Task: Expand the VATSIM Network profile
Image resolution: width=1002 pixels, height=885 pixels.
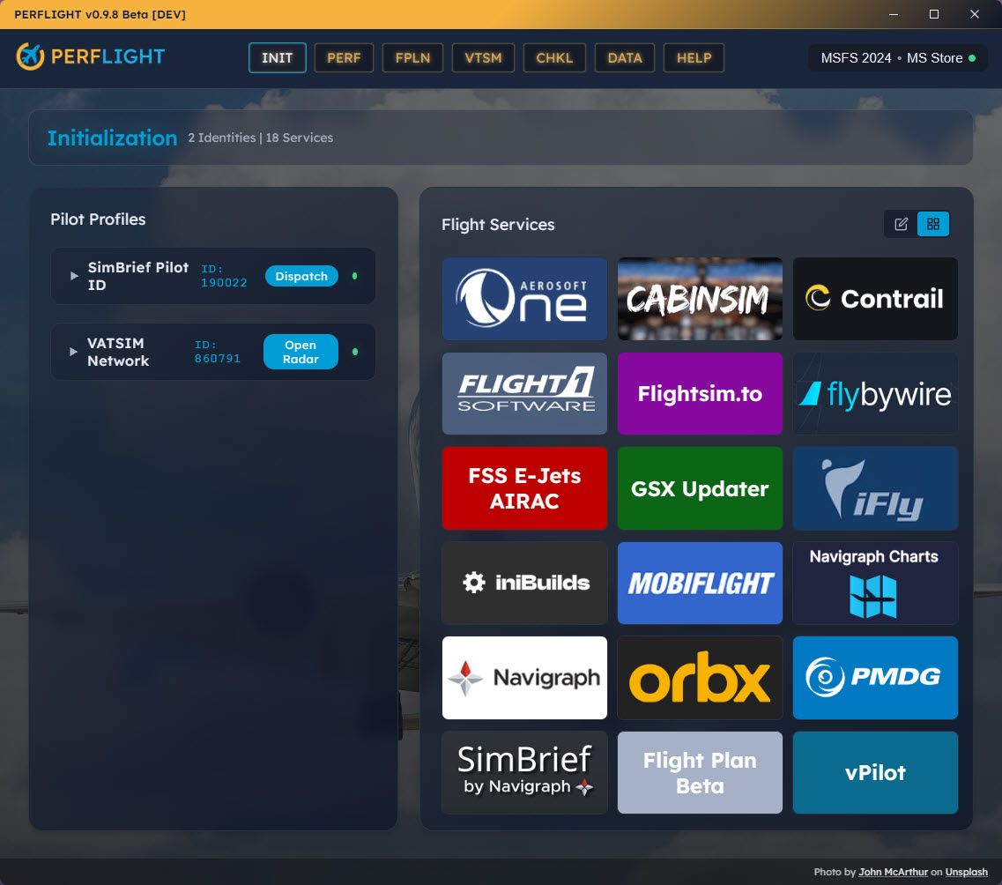Action: pyautogui.click(x=74, y=352)
